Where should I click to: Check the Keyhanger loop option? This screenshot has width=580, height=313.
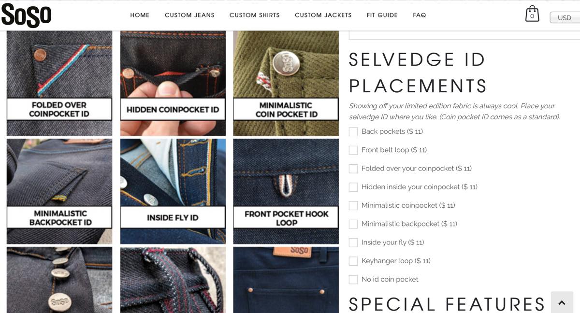pyautogui.click(x=353, y=261)
